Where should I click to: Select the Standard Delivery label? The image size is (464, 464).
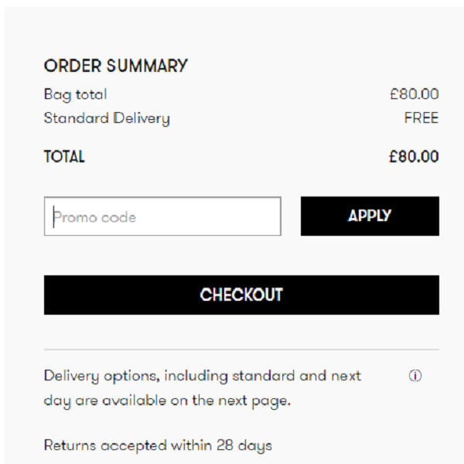coord(107,118)
